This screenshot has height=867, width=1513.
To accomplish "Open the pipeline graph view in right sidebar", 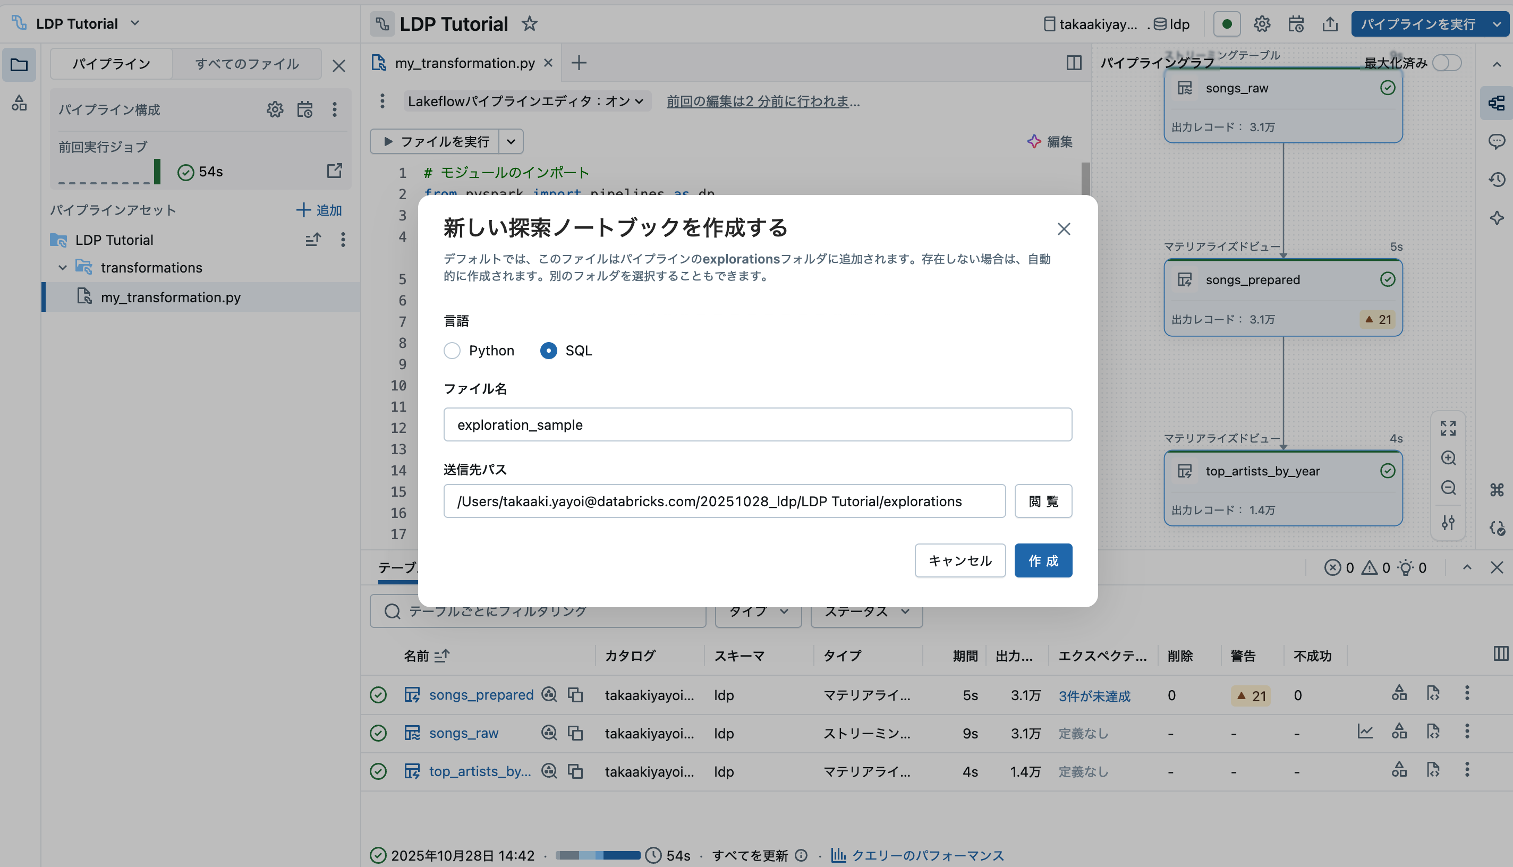I will click(x=1498, y=103).
